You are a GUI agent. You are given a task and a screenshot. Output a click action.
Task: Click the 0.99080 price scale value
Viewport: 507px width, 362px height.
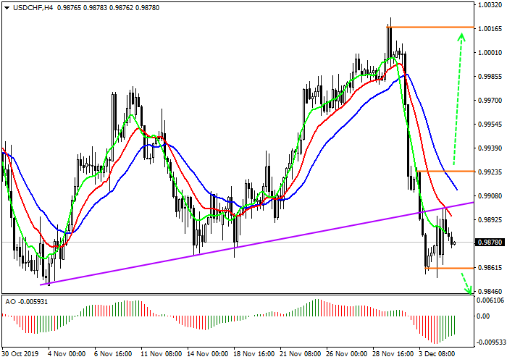tap(490, 196)
